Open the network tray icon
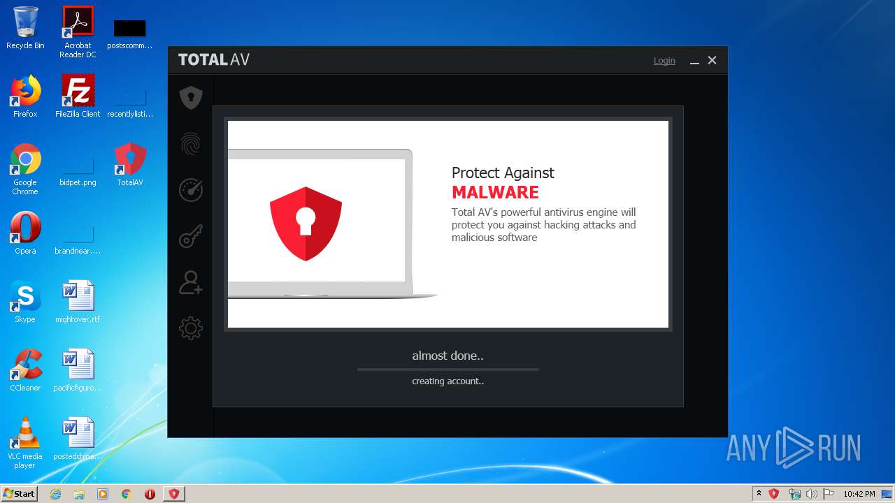895x503 pixels. point(794,494)
